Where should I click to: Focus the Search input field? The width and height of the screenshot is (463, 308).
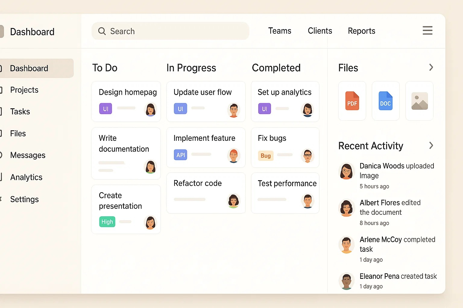click(175, 31)
